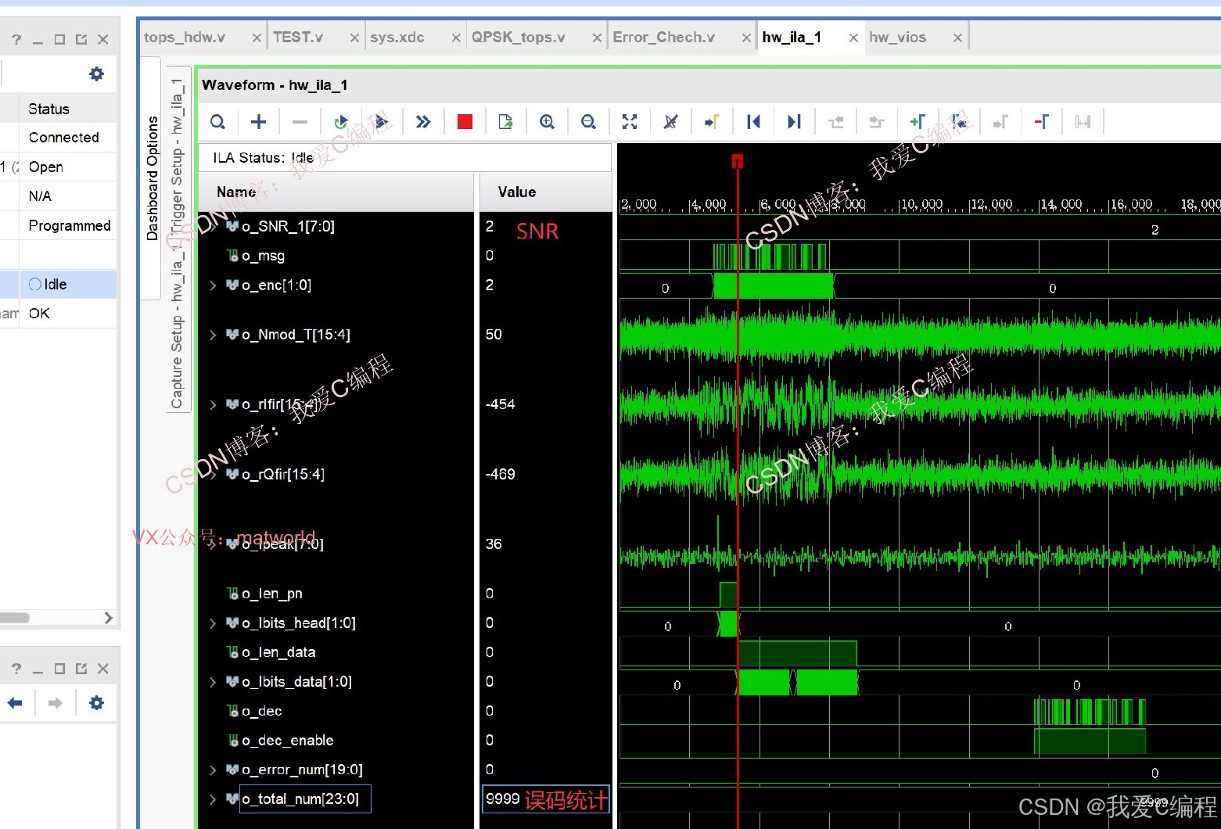Screen dimensions: 1221x829
Task: Go to the start of waveform
Action: click(753, 122)
